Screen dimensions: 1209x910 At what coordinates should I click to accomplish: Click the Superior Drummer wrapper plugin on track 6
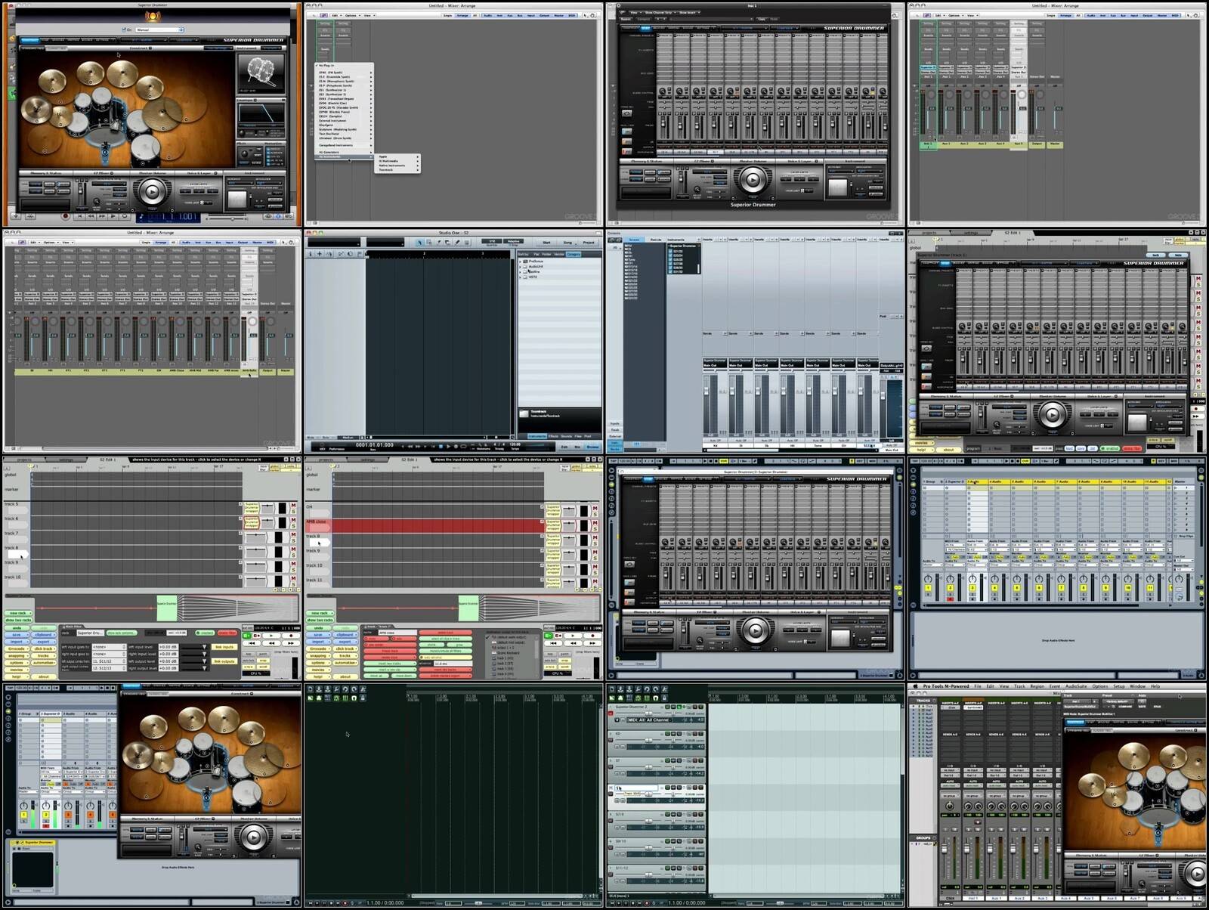[251, 523]
